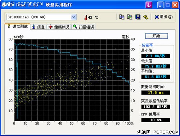
Task: Click the thermometer temperature icon
Action: [86, 17]
